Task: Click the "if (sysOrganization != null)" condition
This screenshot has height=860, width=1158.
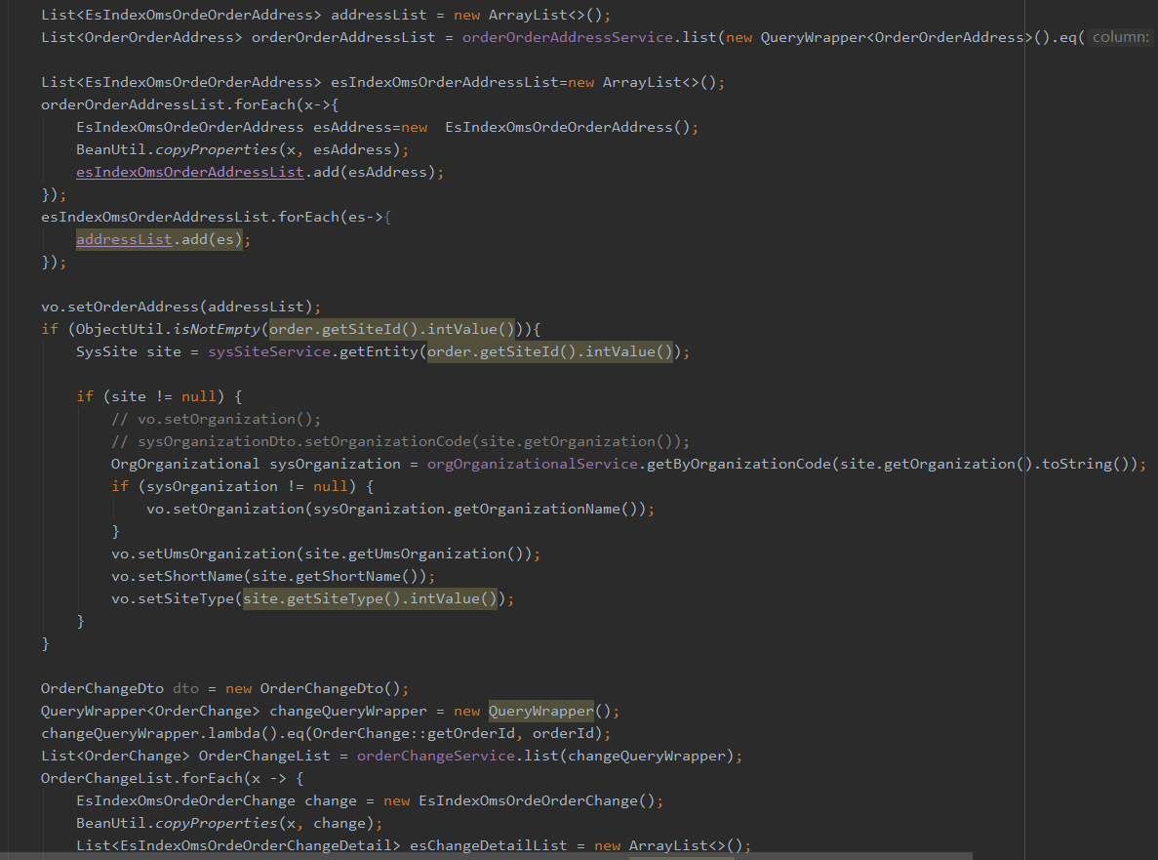Action: click(233, 486)
